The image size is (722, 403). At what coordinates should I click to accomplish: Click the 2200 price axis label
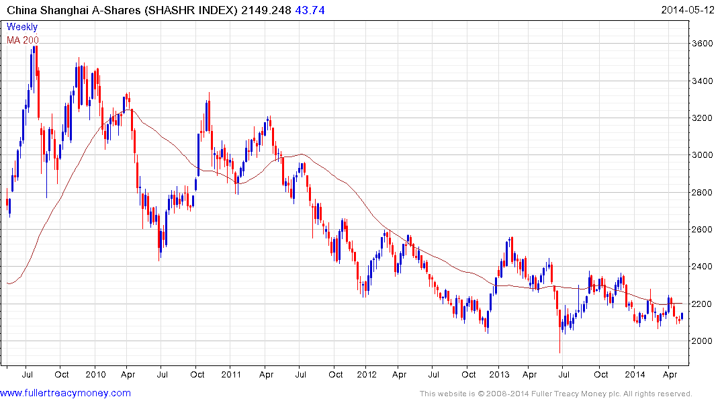pos(703,304)
